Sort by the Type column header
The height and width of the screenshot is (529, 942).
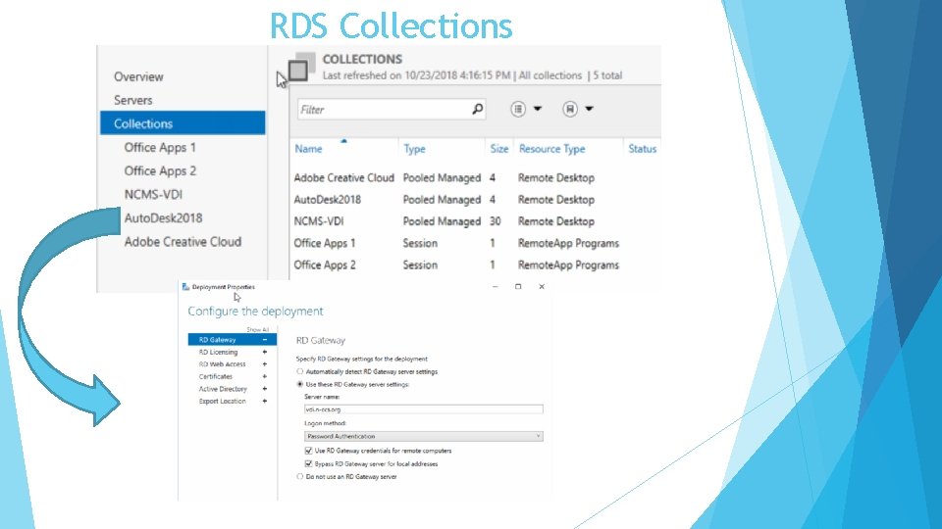[414, 149]
